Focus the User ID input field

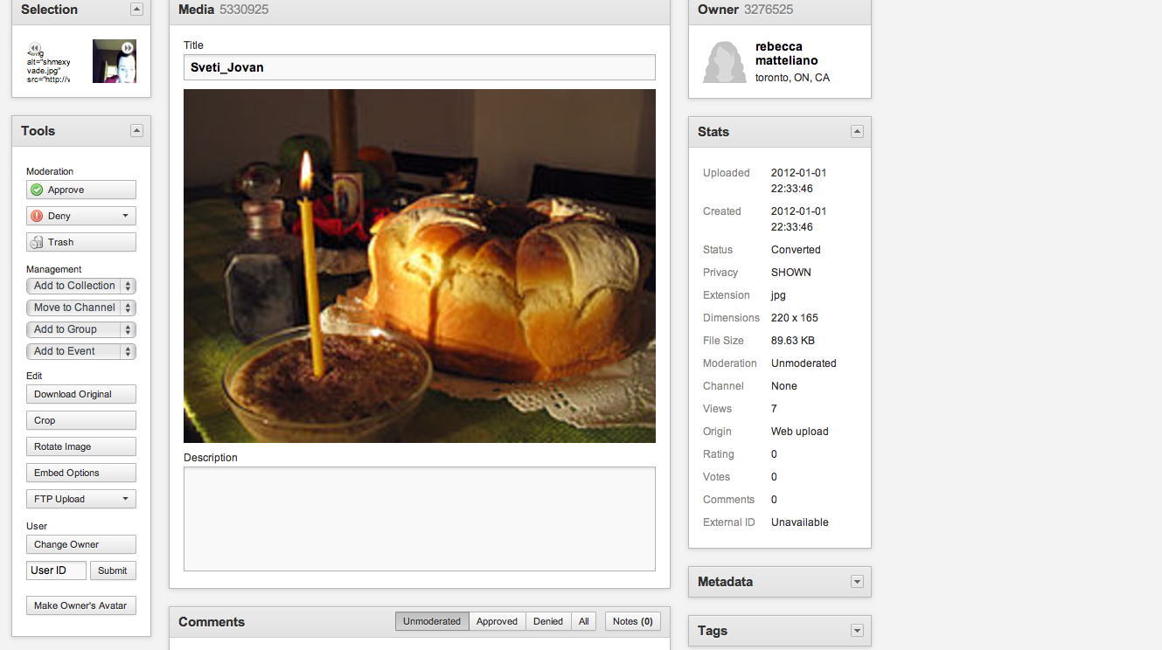(56, 570)
